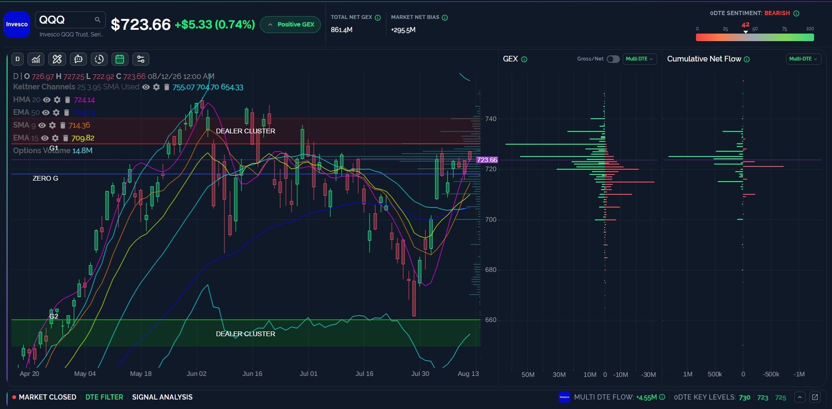Click the ZERO G line label
Screen dimensions: 832x409
[x=45, y=178]
